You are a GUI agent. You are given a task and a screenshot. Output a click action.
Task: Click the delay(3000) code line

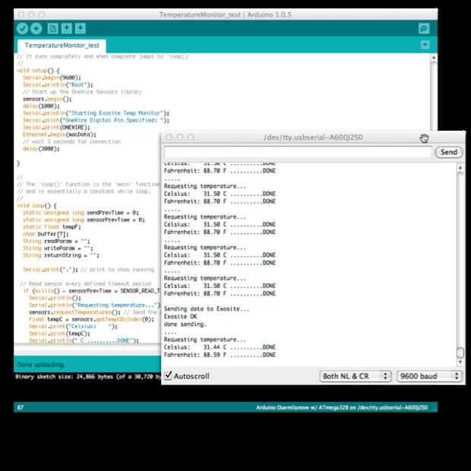(x=41, y=149)
